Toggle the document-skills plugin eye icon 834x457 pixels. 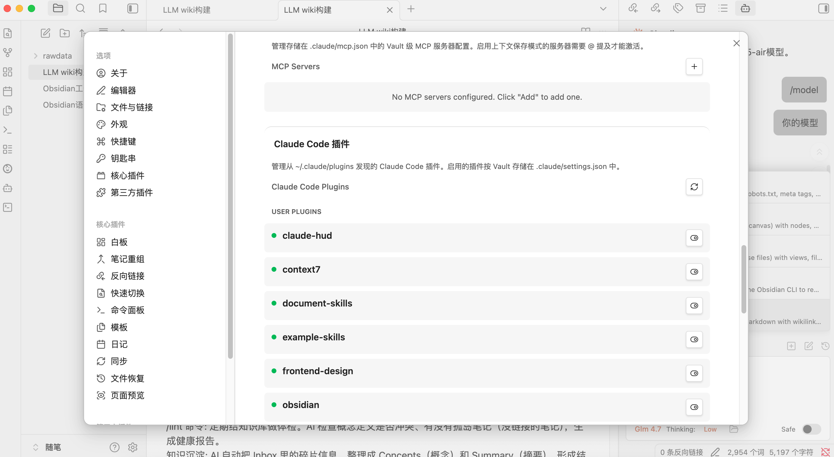(694, 306)
